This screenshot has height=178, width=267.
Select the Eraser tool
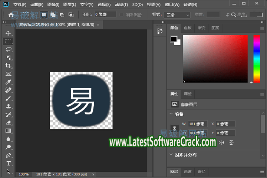9,122
